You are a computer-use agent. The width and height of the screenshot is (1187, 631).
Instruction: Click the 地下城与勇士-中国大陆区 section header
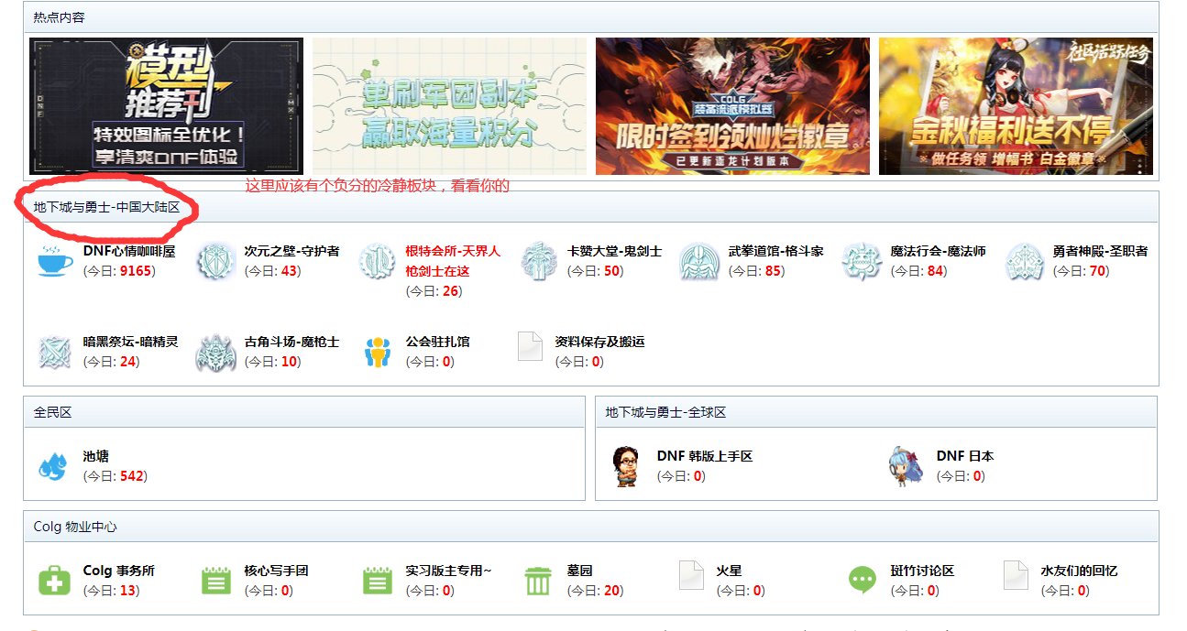point(106,208)
